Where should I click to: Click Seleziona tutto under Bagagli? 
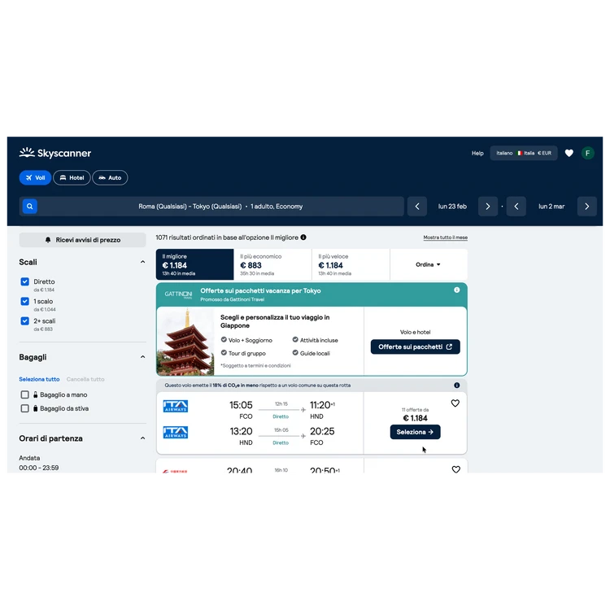39,379
